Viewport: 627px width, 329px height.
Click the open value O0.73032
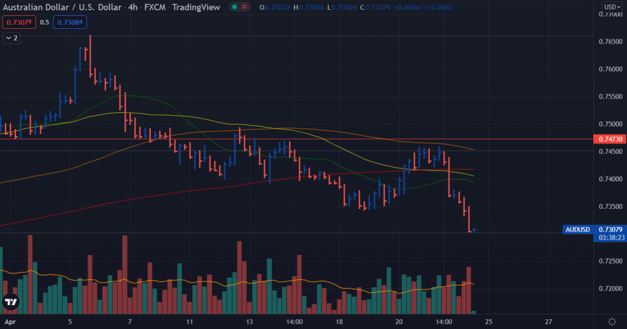point(275,7)
